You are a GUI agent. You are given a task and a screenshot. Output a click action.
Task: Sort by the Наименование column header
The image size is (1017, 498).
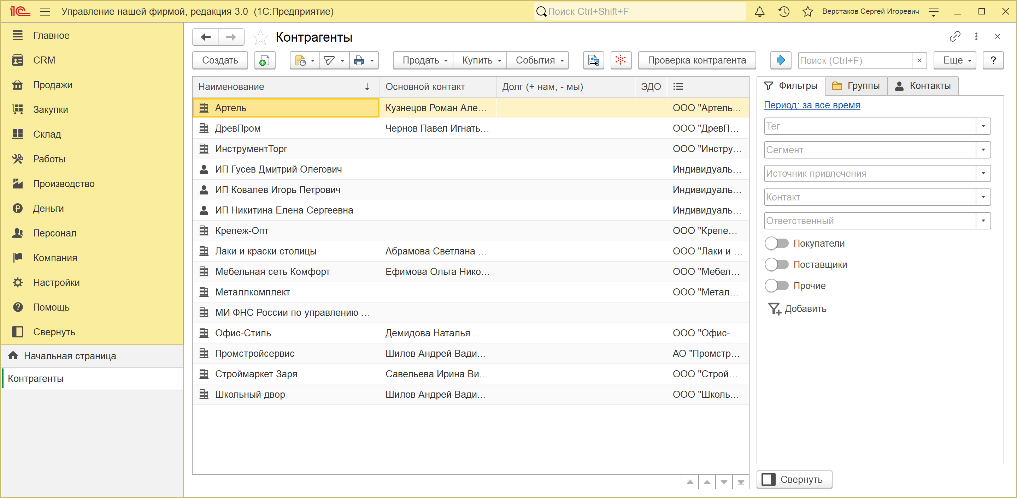click(286, 87)
